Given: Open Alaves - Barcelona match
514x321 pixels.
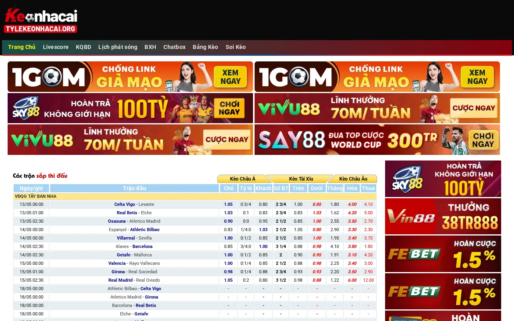Looking at the screenshot, I should point(134,246).
